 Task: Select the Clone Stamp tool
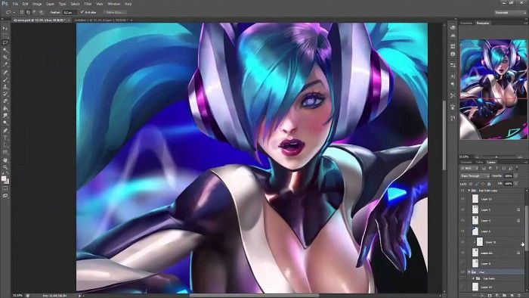click(5, 87)
